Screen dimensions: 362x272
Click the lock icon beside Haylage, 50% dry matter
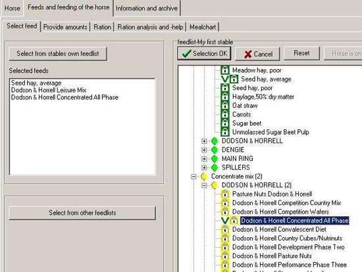224,97
